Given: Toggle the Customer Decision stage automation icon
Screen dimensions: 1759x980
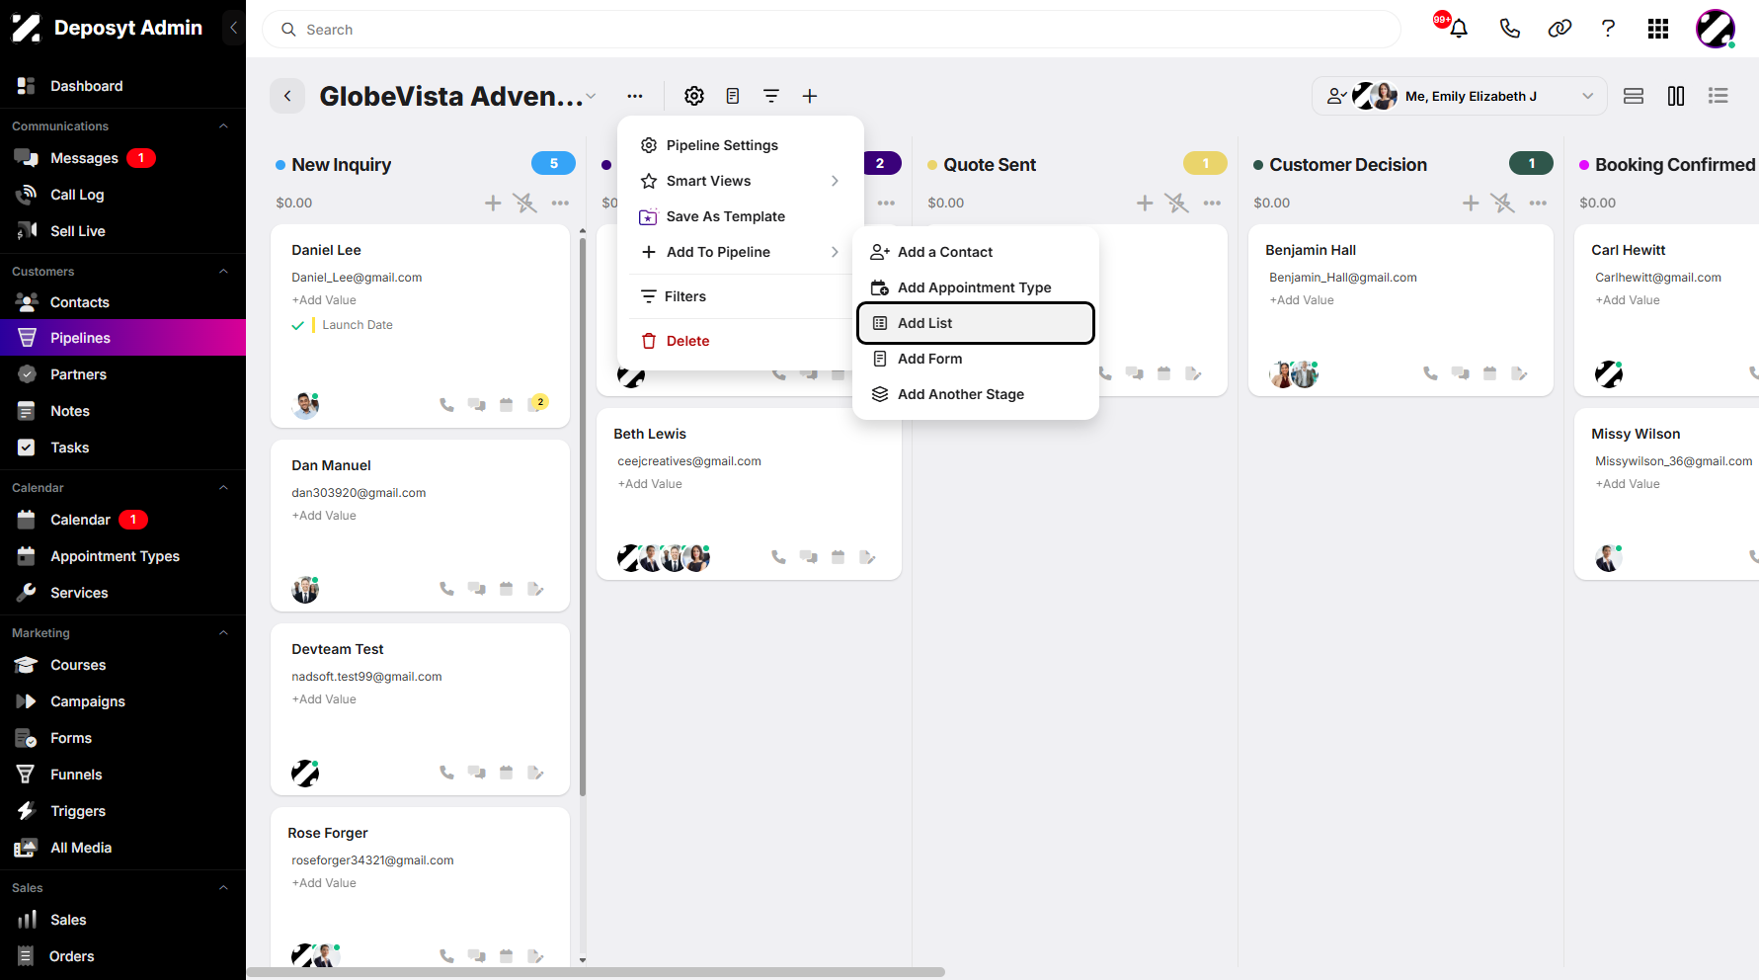Looking at the screenshot, I should [1502, 203].
